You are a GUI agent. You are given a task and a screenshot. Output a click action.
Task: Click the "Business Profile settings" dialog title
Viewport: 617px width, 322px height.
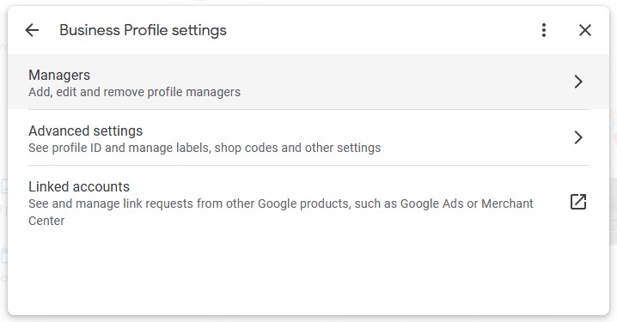point(143,30)
